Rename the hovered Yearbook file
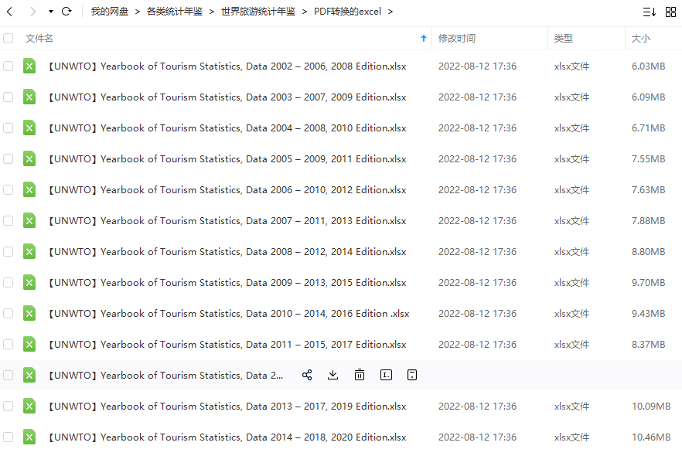Image resolution: width=682 pixels, height=456 pixels. coord(386,375)
